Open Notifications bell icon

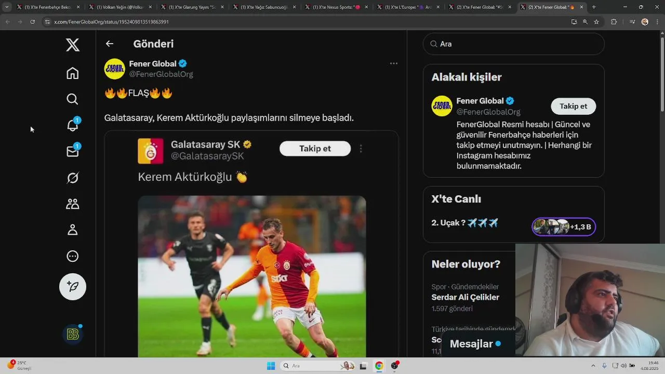point(73,125)
